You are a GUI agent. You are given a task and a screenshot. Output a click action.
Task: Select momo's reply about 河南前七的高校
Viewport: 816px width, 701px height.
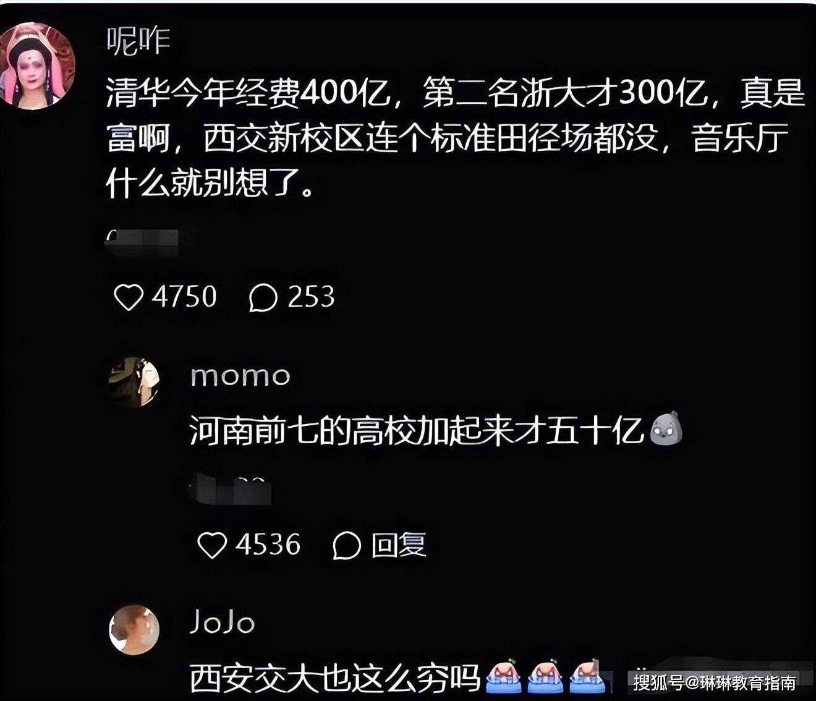click(x=417, y=431)
